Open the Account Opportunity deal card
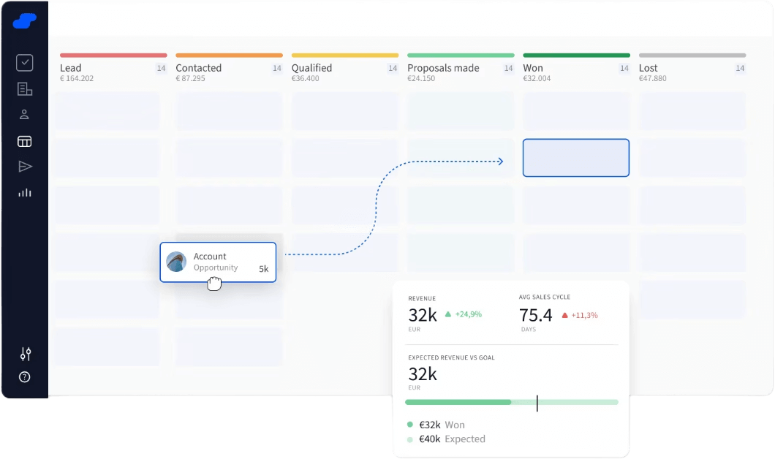This screenshot has height=459, width=775. pyautogui.click(x=218, y=262)
